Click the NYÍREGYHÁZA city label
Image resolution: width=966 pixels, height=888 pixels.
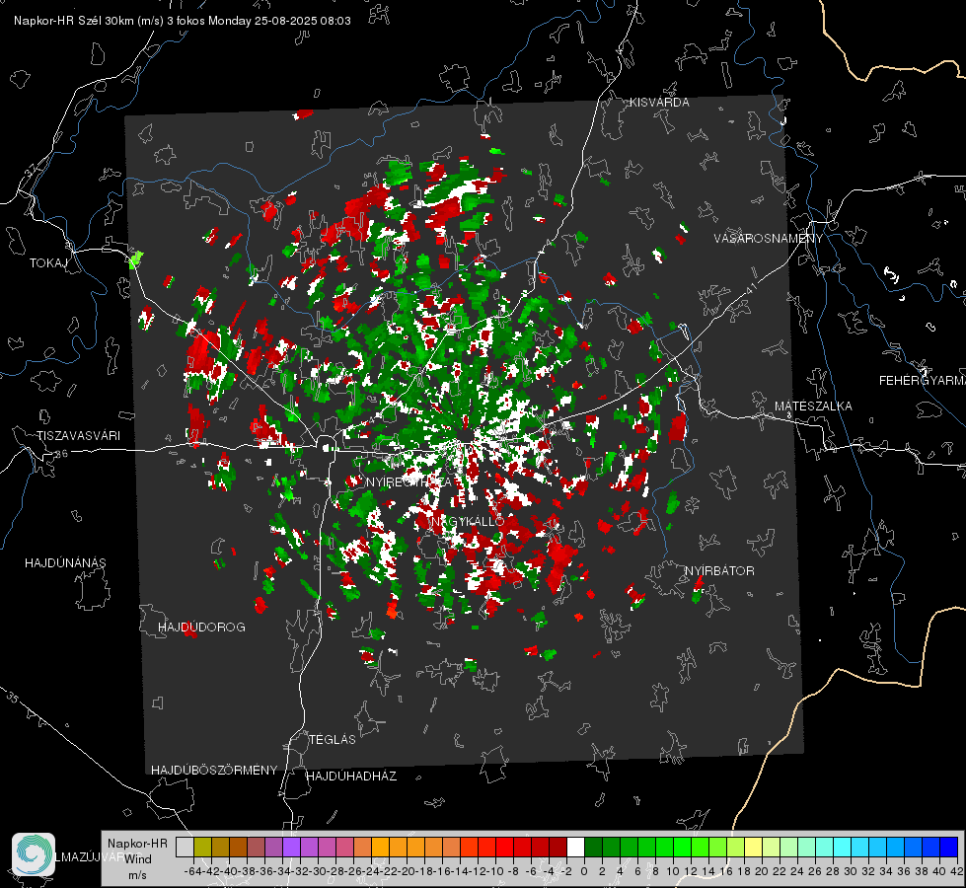(409, 481)
